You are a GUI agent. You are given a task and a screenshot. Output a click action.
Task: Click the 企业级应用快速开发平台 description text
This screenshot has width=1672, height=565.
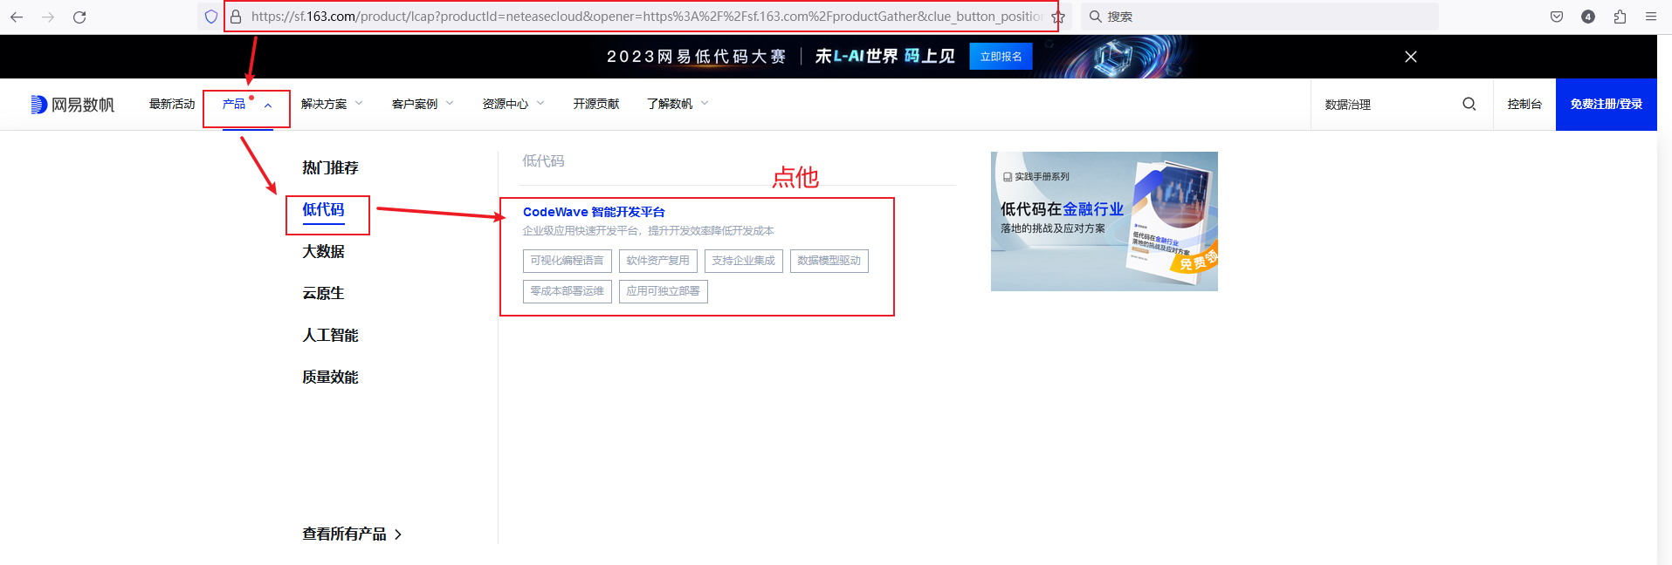pos(648,231)
